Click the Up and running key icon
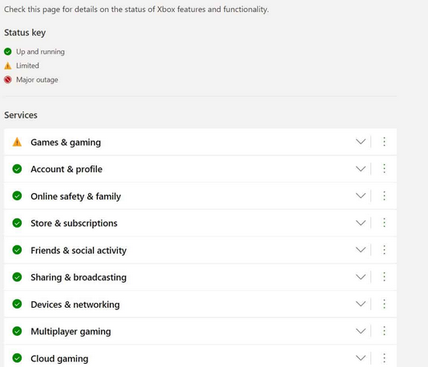The image size is (428, 367). (x=8, y=51)
